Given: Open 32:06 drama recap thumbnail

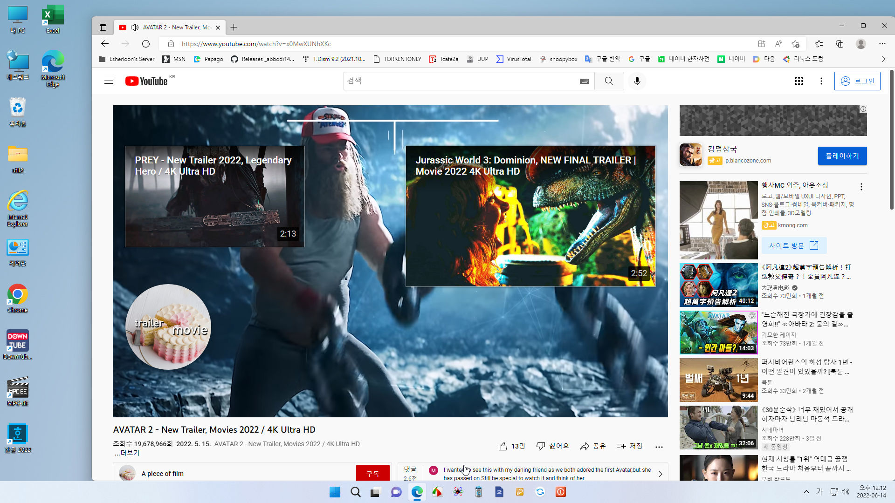Looking at the screenshot, I should tap(718, 428).
